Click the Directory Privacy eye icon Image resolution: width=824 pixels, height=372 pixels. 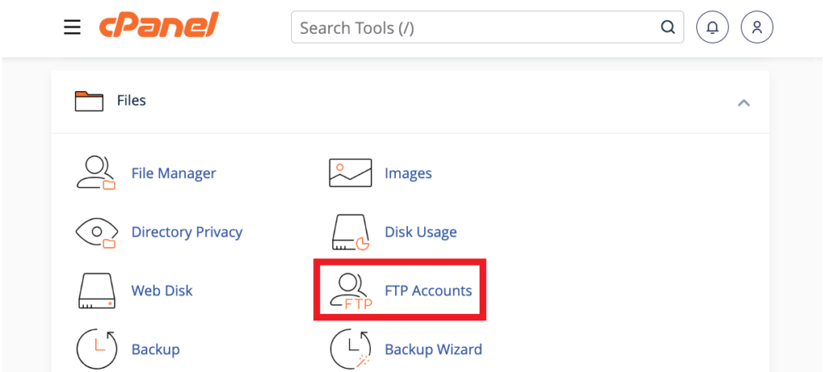[x=96, y=232]
